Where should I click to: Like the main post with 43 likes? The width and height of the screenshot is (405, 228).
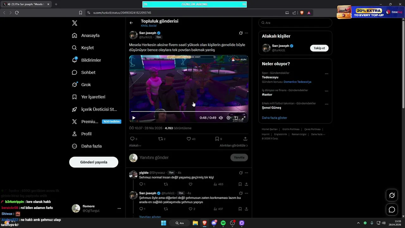pos(191,139)
